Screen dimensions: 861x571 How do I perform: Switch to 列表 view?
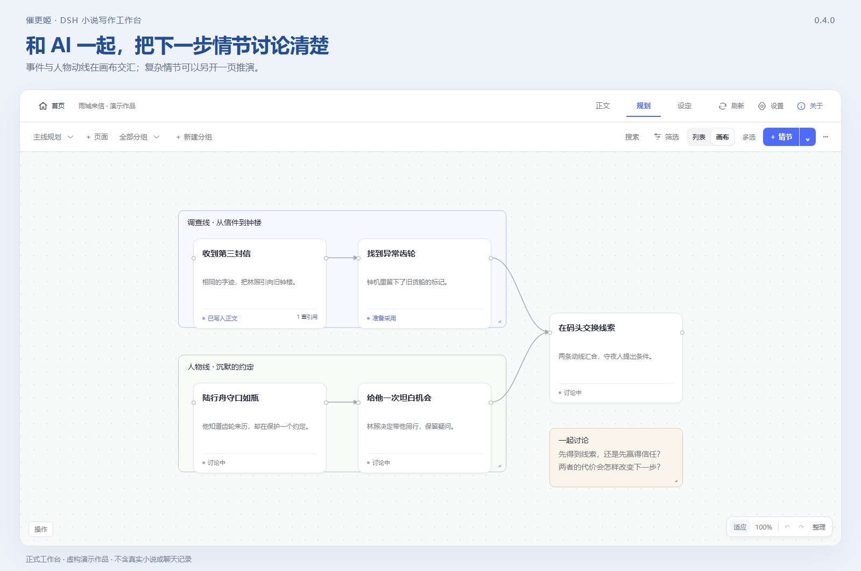(699, 137)
